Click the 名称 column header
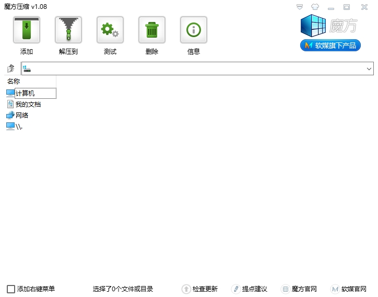Image resolution: width=378 pixels, height=297 pixels. [x=14, y=82]
